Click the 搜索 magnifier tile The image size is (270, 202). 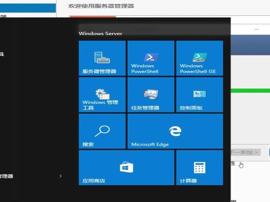(x=102, y=131)
